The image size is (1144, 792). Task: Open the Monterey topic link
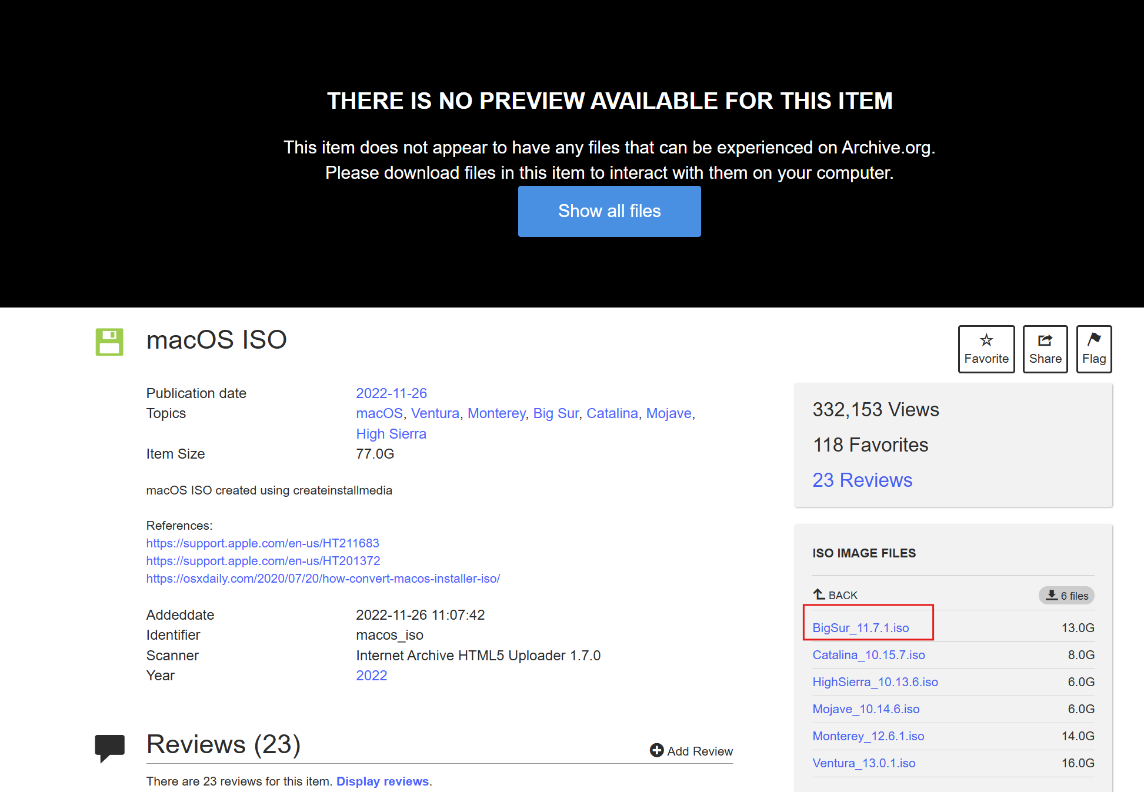coord(496,413)
